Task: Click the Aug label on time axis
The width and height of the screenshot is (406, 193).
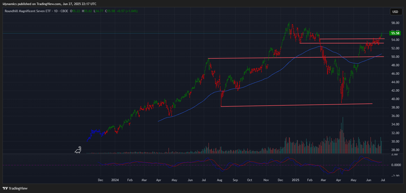Action: (x=220, y=180)
